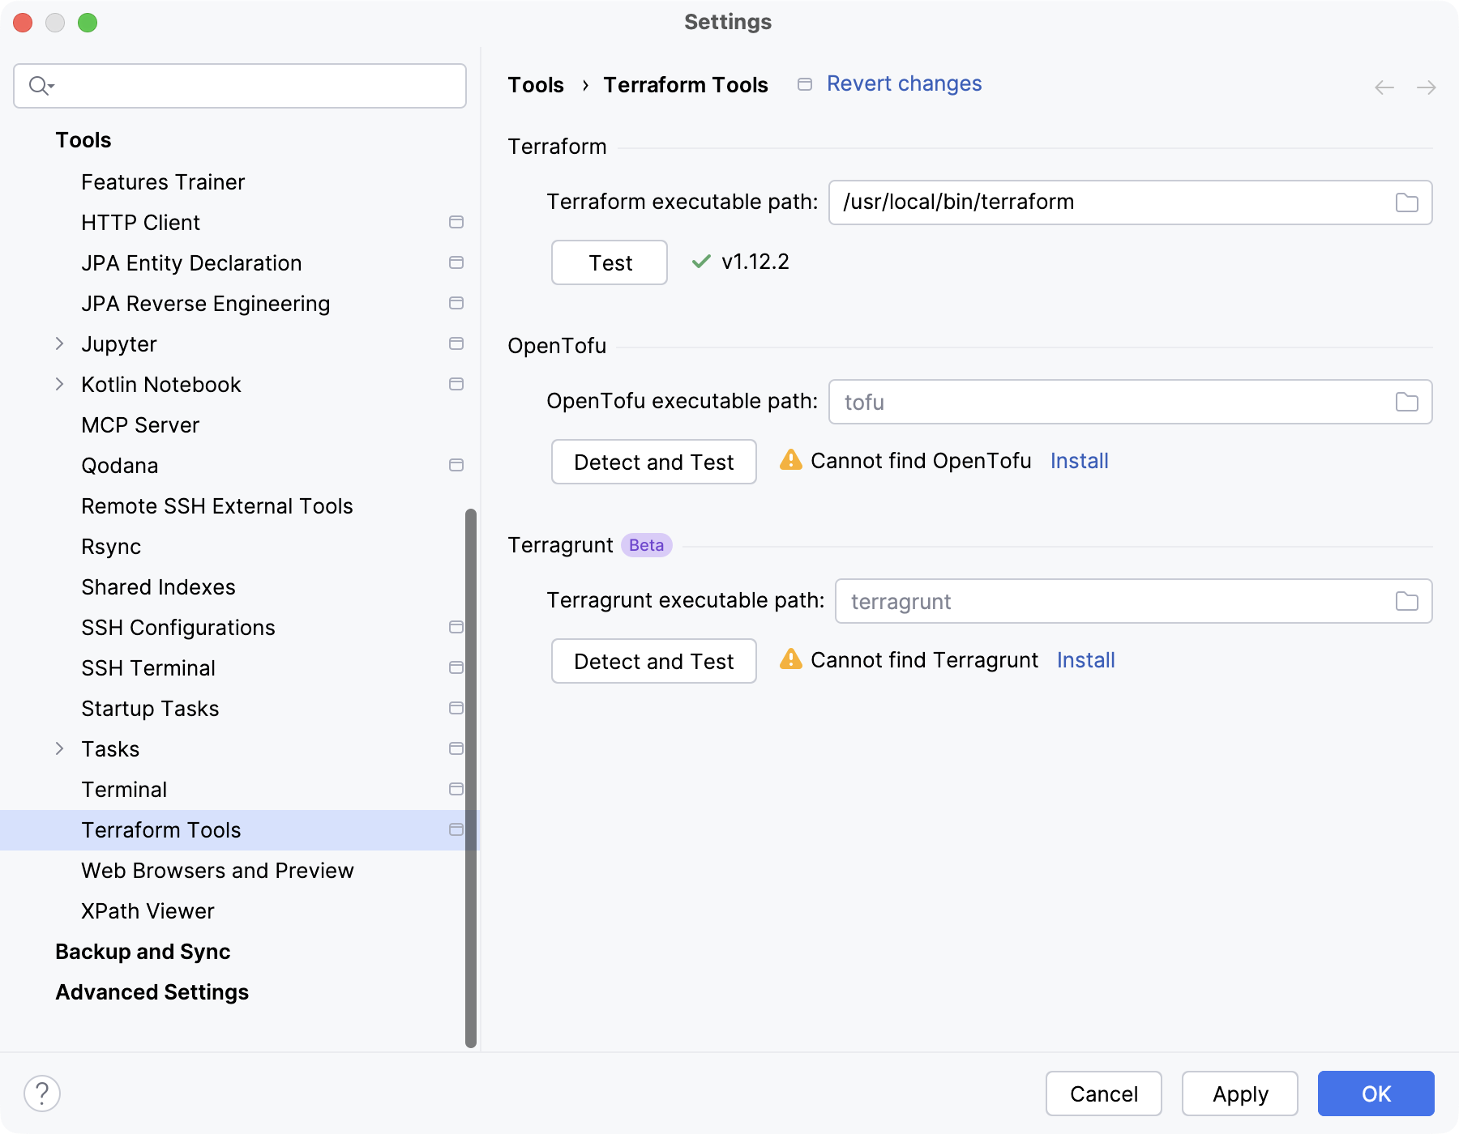Open folder browser for Terraform executable path

pos(1406,202)
